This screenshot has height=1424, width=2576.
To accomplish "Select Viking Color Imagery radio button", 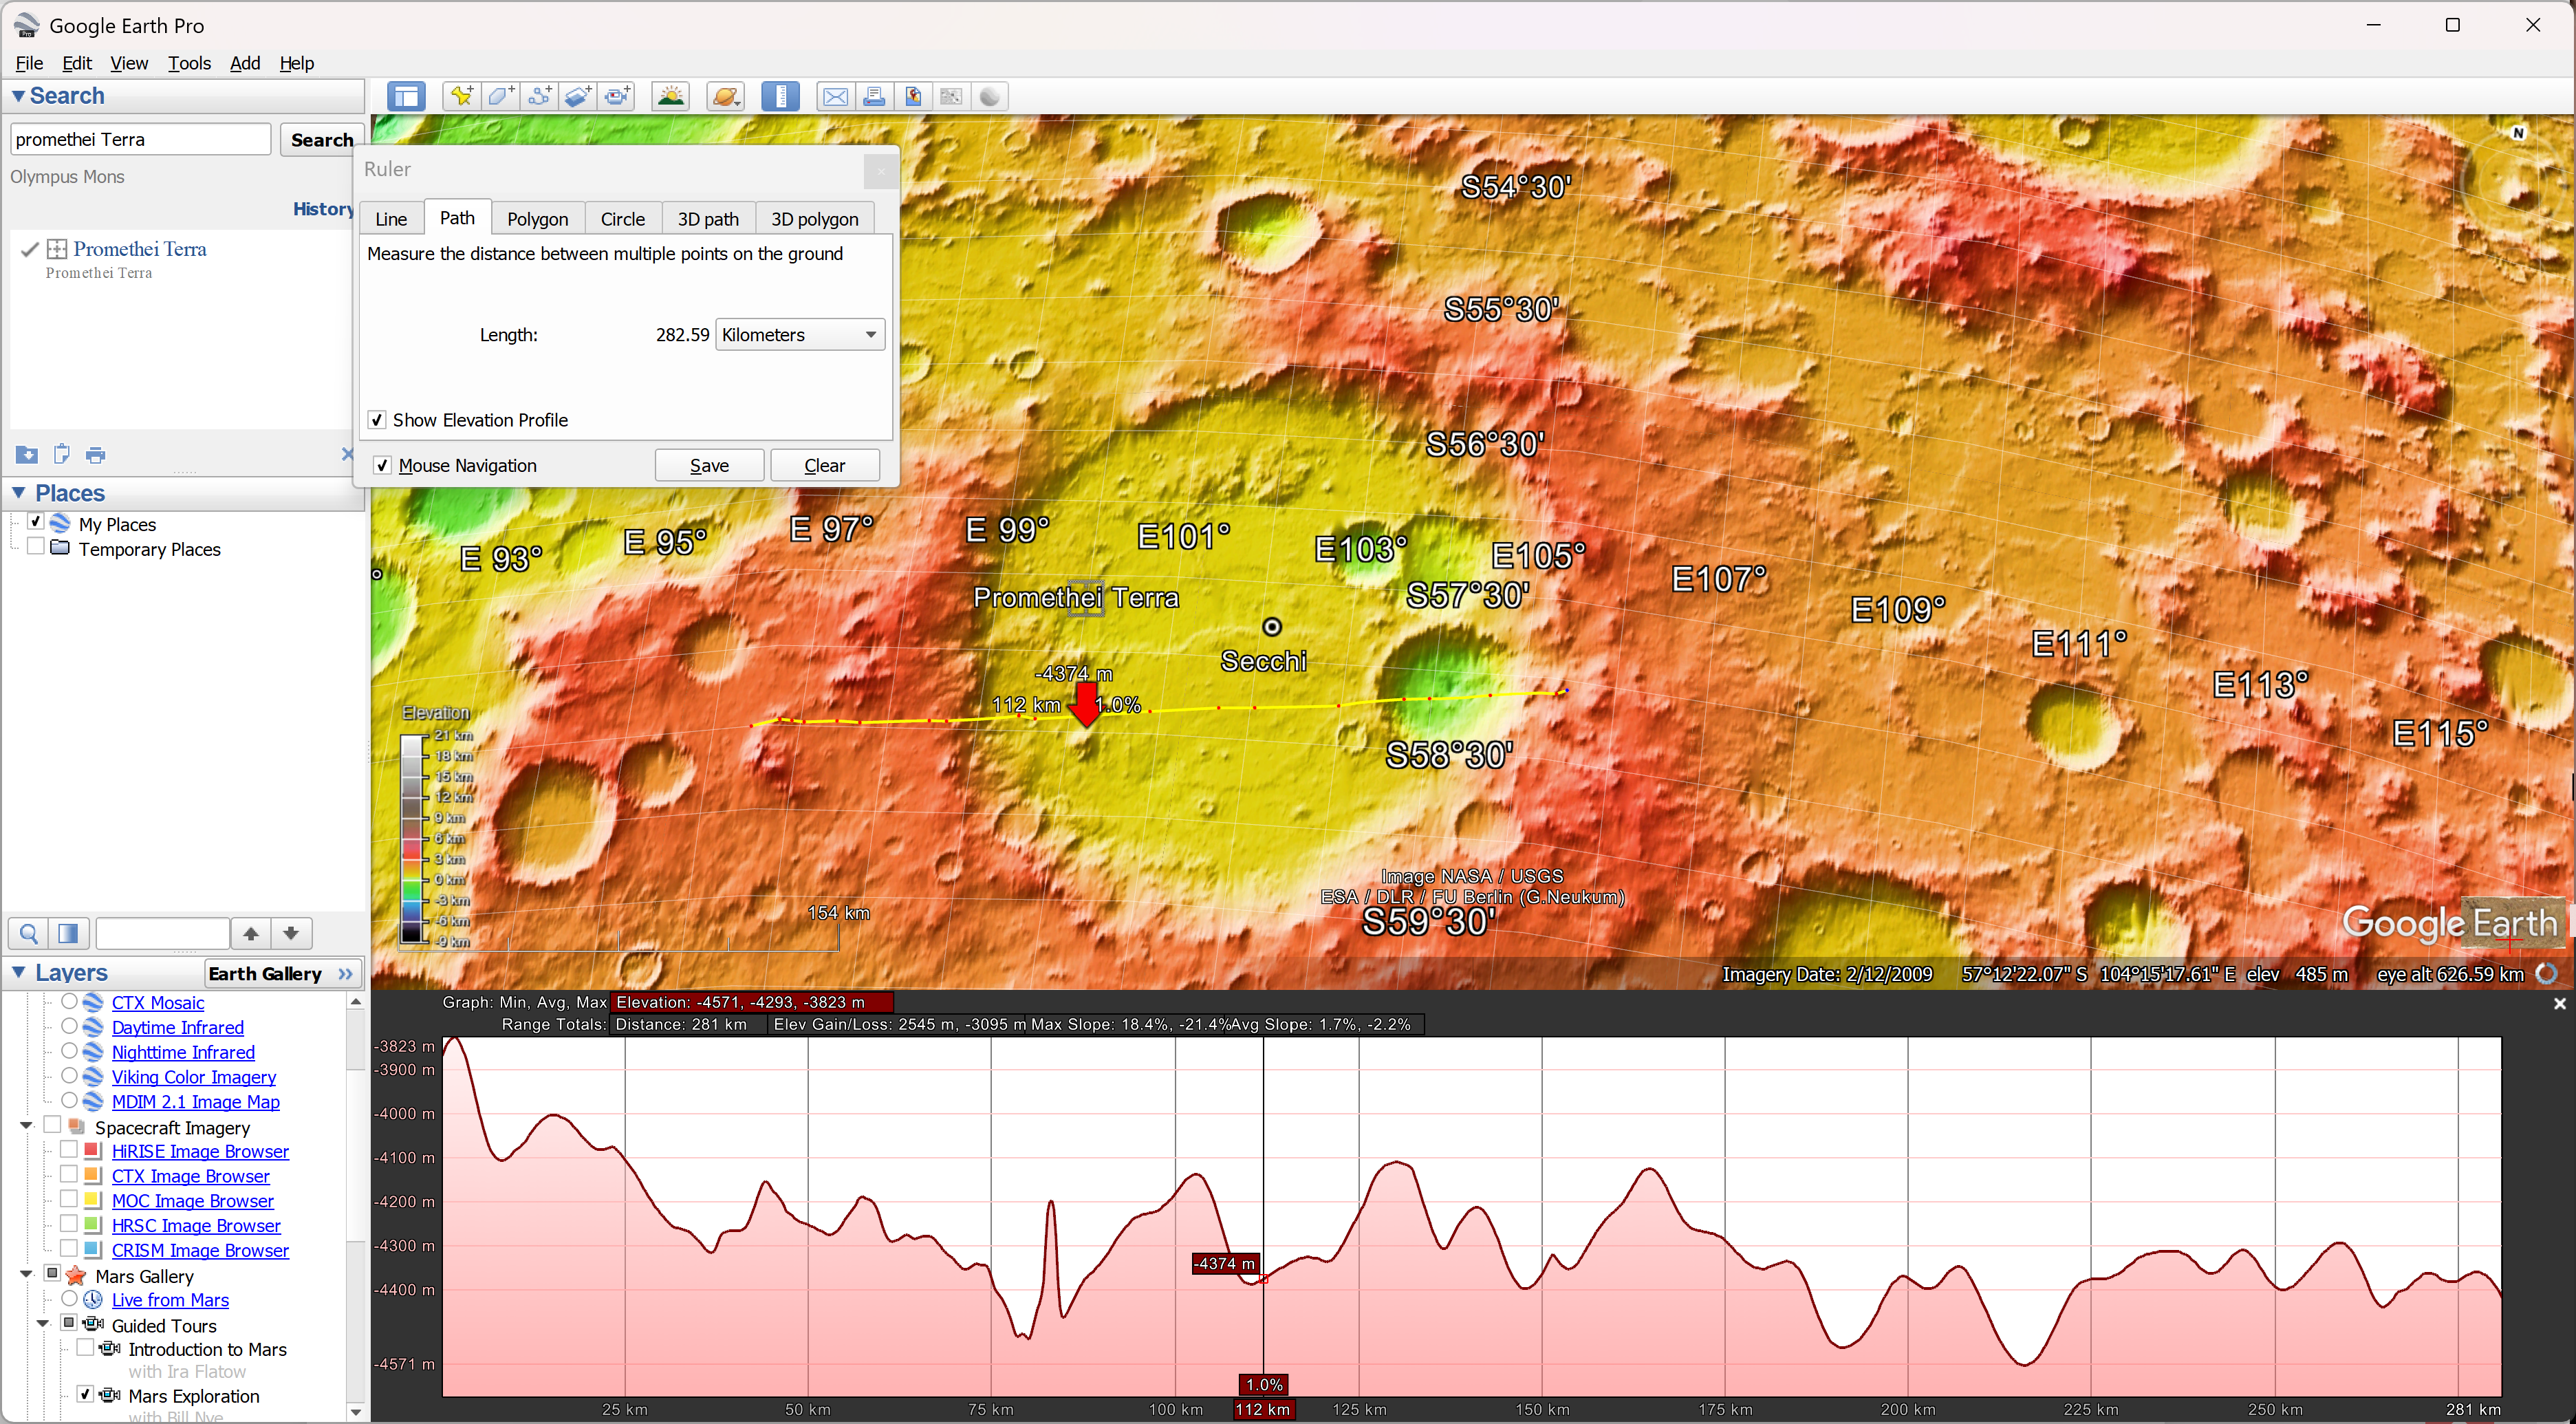I will click(x=69, y=1075).
